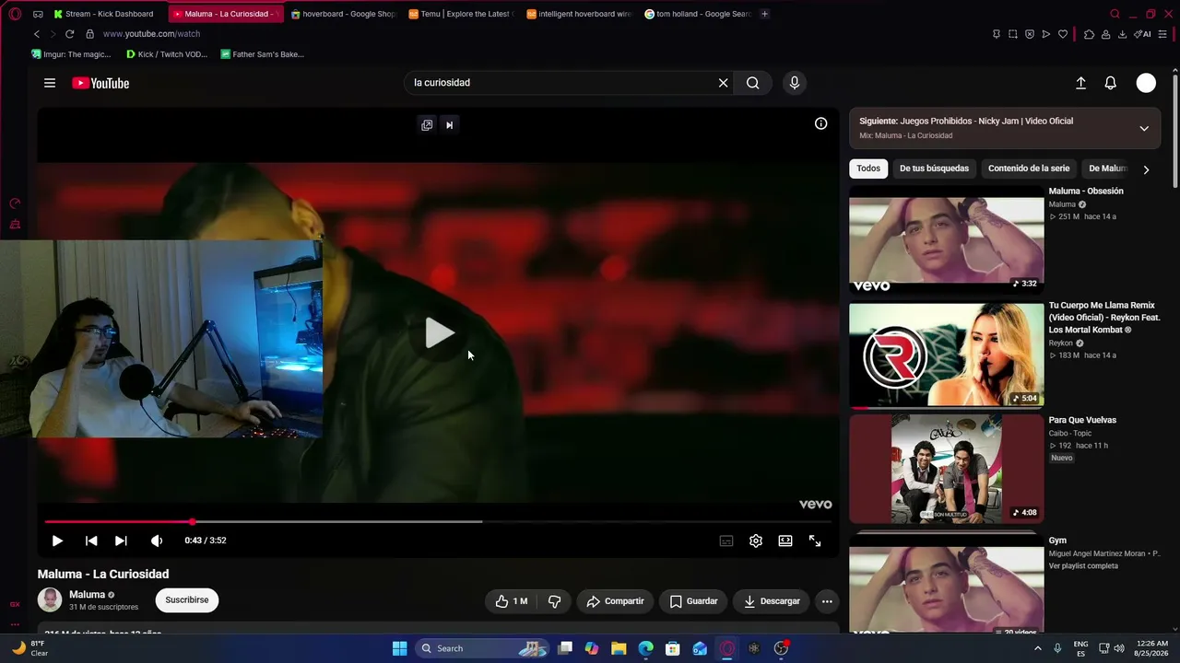
Task: Open Tu Cuerpo Me Llama Remix thumbnail
Action: tap(947, 354)
